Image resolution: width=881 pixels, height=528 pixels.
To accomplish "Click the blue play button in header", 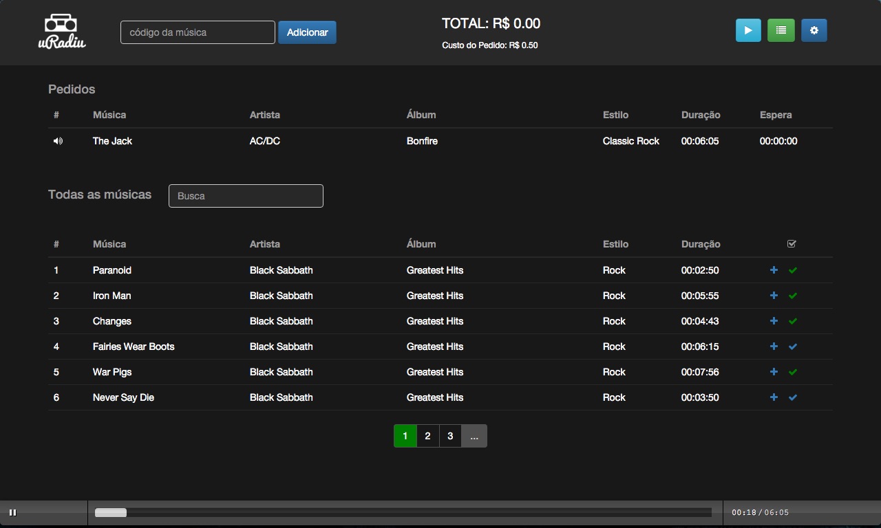I will (748, 30).
